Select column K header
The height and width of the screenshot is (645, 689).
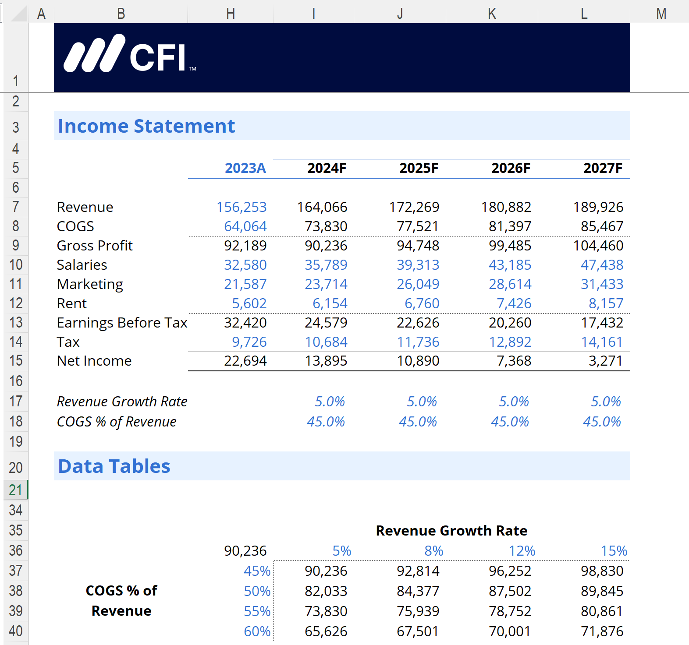(492, 14)
